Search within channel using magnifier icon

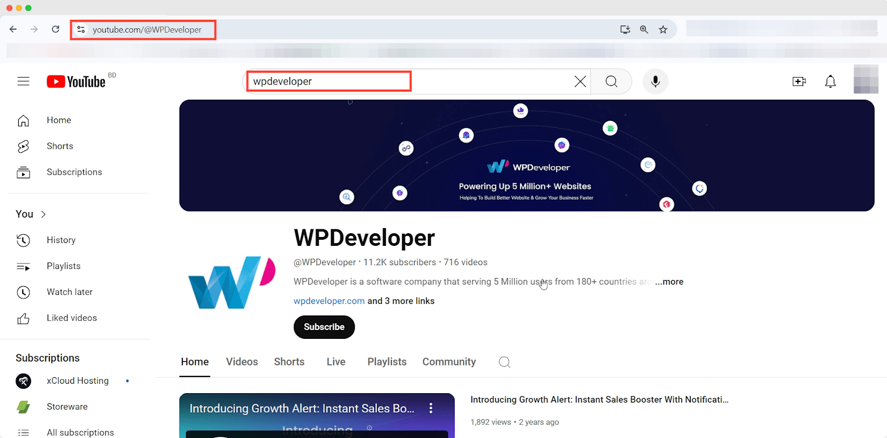[x=504, y=362]
